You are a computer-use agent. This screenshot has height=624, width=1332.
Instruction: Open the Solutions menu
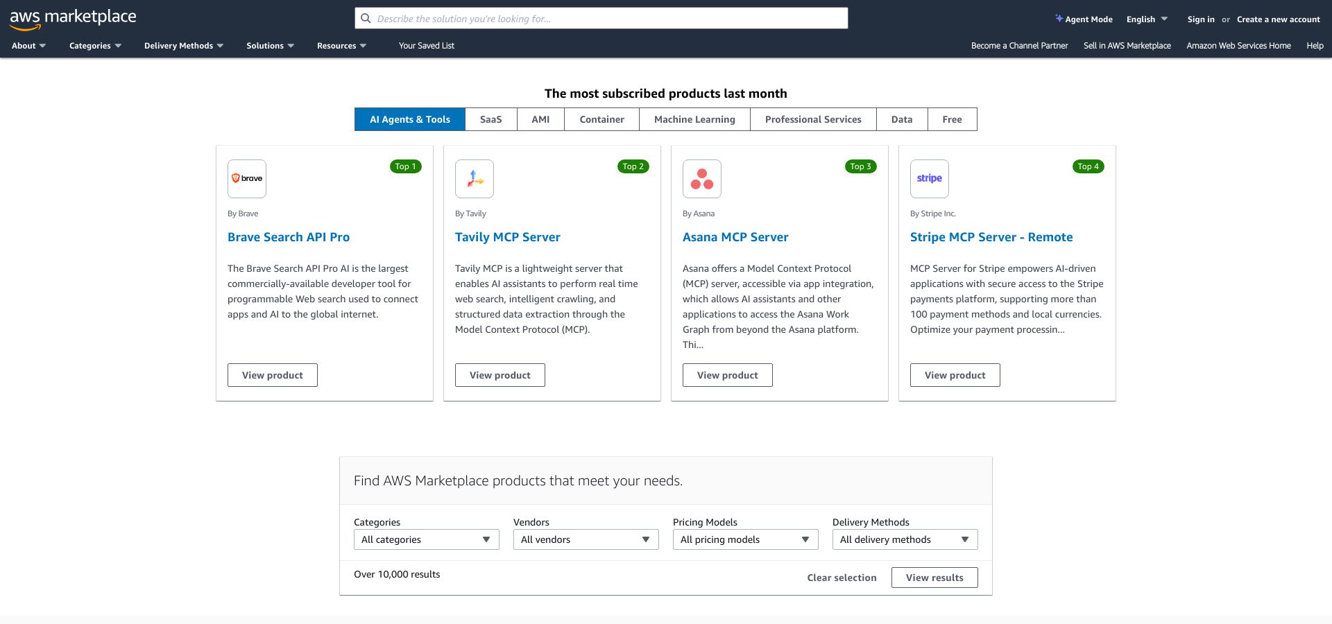pos(270,46)
